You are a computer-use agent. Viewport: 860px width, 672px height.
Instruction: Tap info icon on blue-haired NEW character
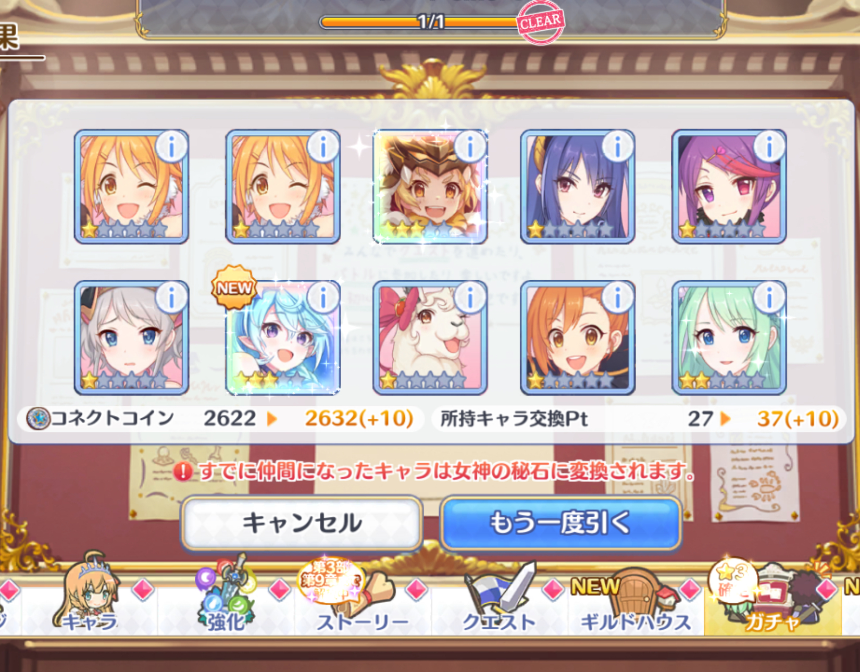pyautogui.click(x=323, y=298)
